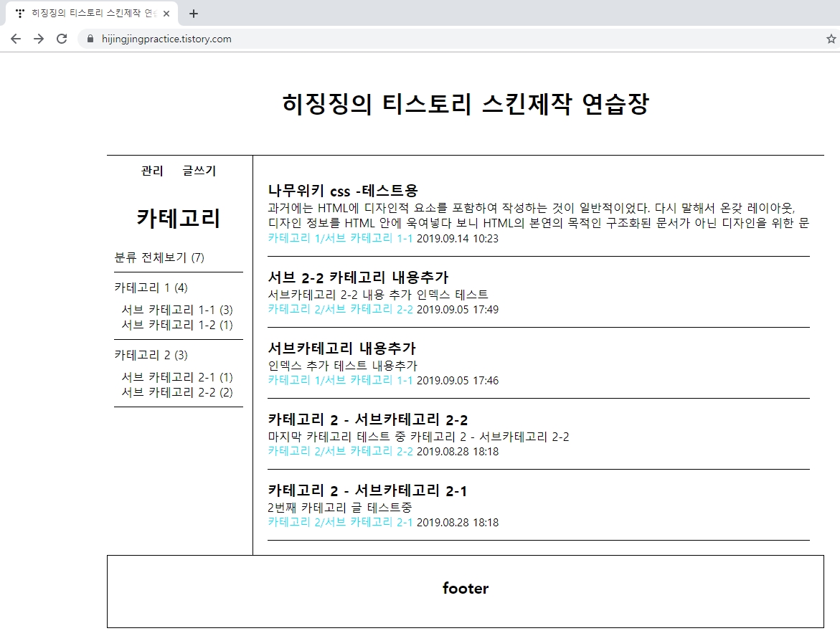Click excerpt 2번째 카테고리 글 테스트중

pyautogui.click(x=339, y=508)
